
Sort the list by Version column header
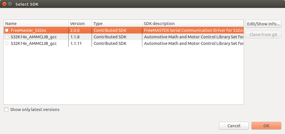(x=80, y=24)
